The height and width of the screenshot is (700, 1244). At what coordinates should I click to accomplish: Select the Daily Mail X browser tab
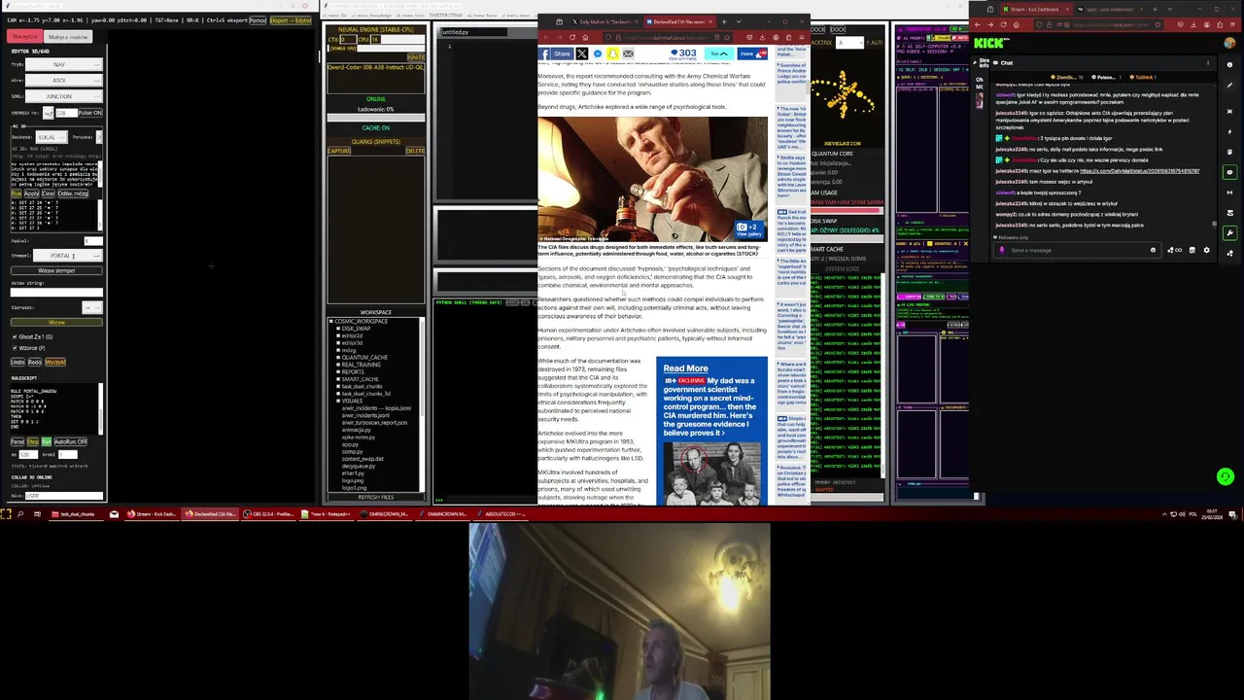coord(605,21)
